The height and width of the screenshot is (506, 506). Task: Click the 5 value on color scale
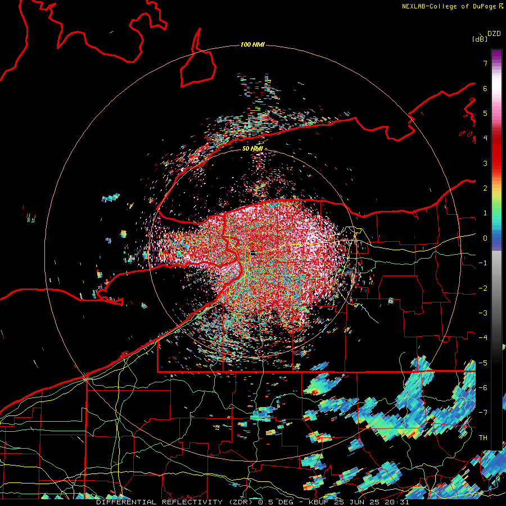485,113
